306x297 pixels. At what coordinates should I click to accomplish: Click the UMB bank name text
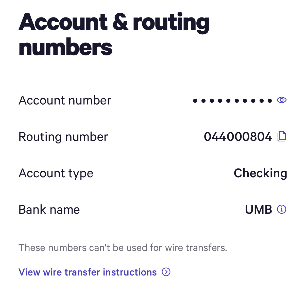tap(258, 209)
